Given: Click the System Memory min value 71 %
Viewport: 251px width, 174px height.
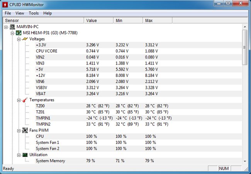Looking at the screenshot, I should (120, 161).
